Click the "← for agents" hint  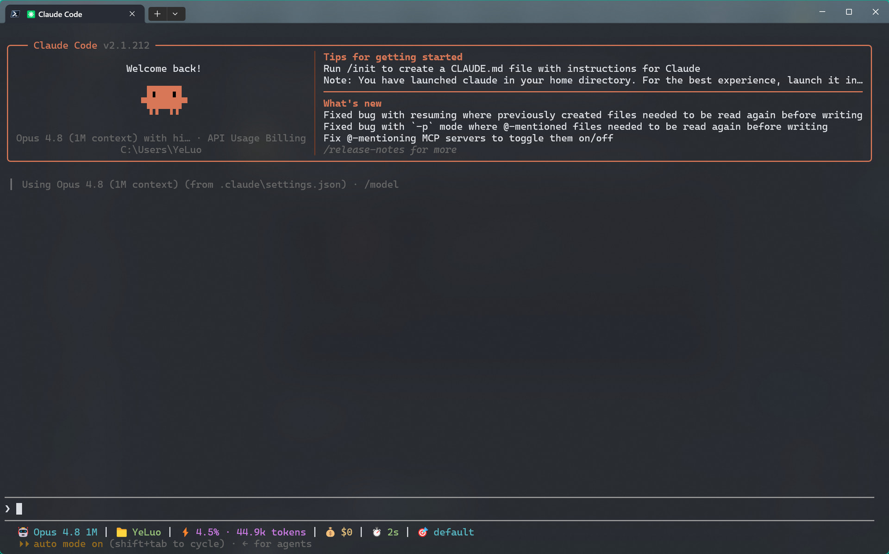(x=277, y=544)
